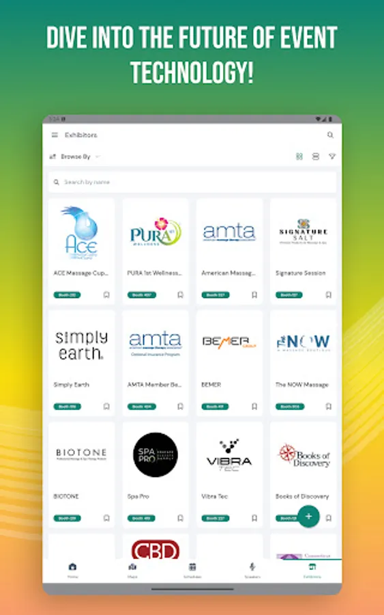Open The NOW logo

tap(304, 342)
